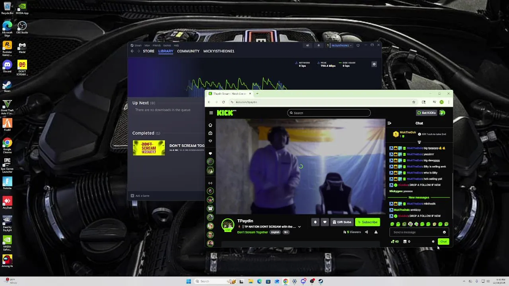Go back in Chrome
The image size is (509, 286).
(209, 102)
